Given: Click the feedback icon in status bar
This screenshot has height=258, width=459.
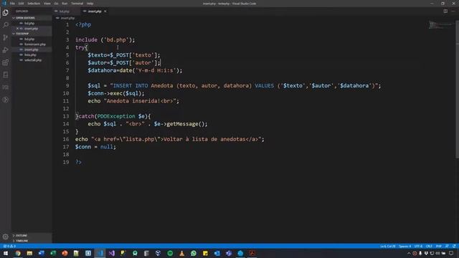Looking at the screenshot, I should (x=447, y=247).
